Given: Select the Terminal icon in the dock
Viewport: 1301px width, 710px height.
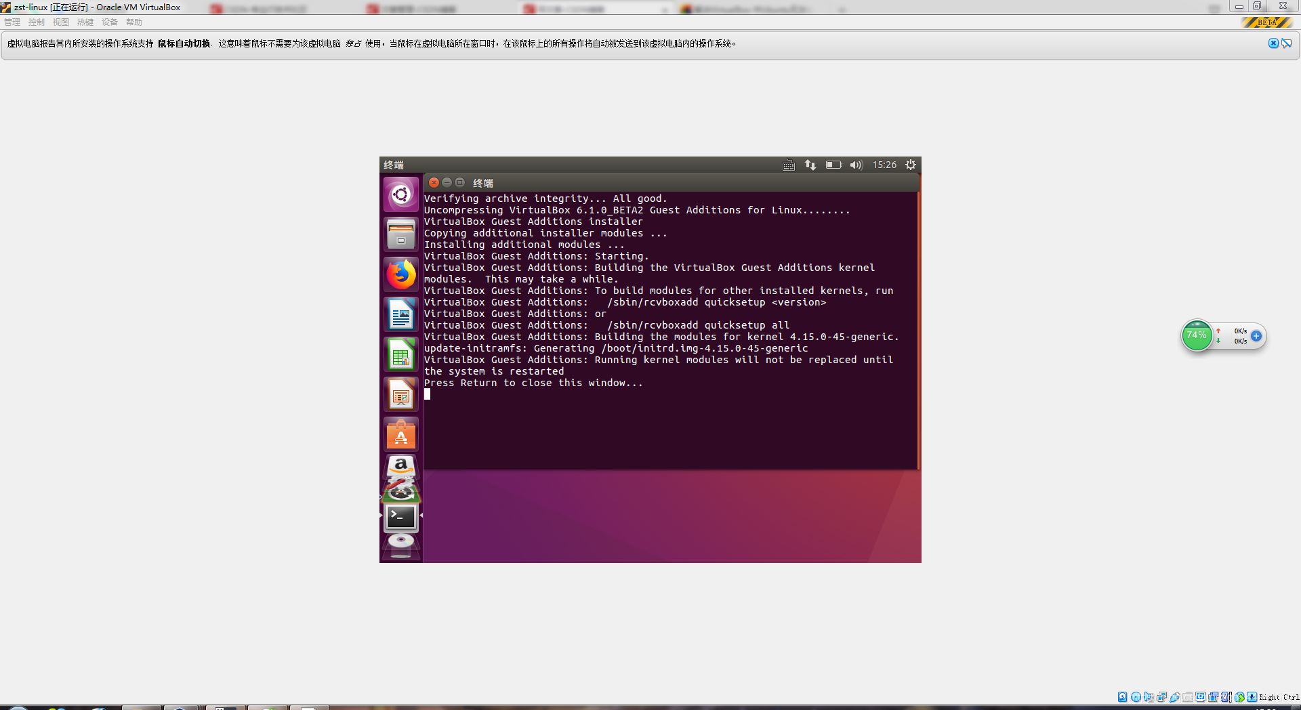Looking at the screenshot, I should (x=401, y=518).
